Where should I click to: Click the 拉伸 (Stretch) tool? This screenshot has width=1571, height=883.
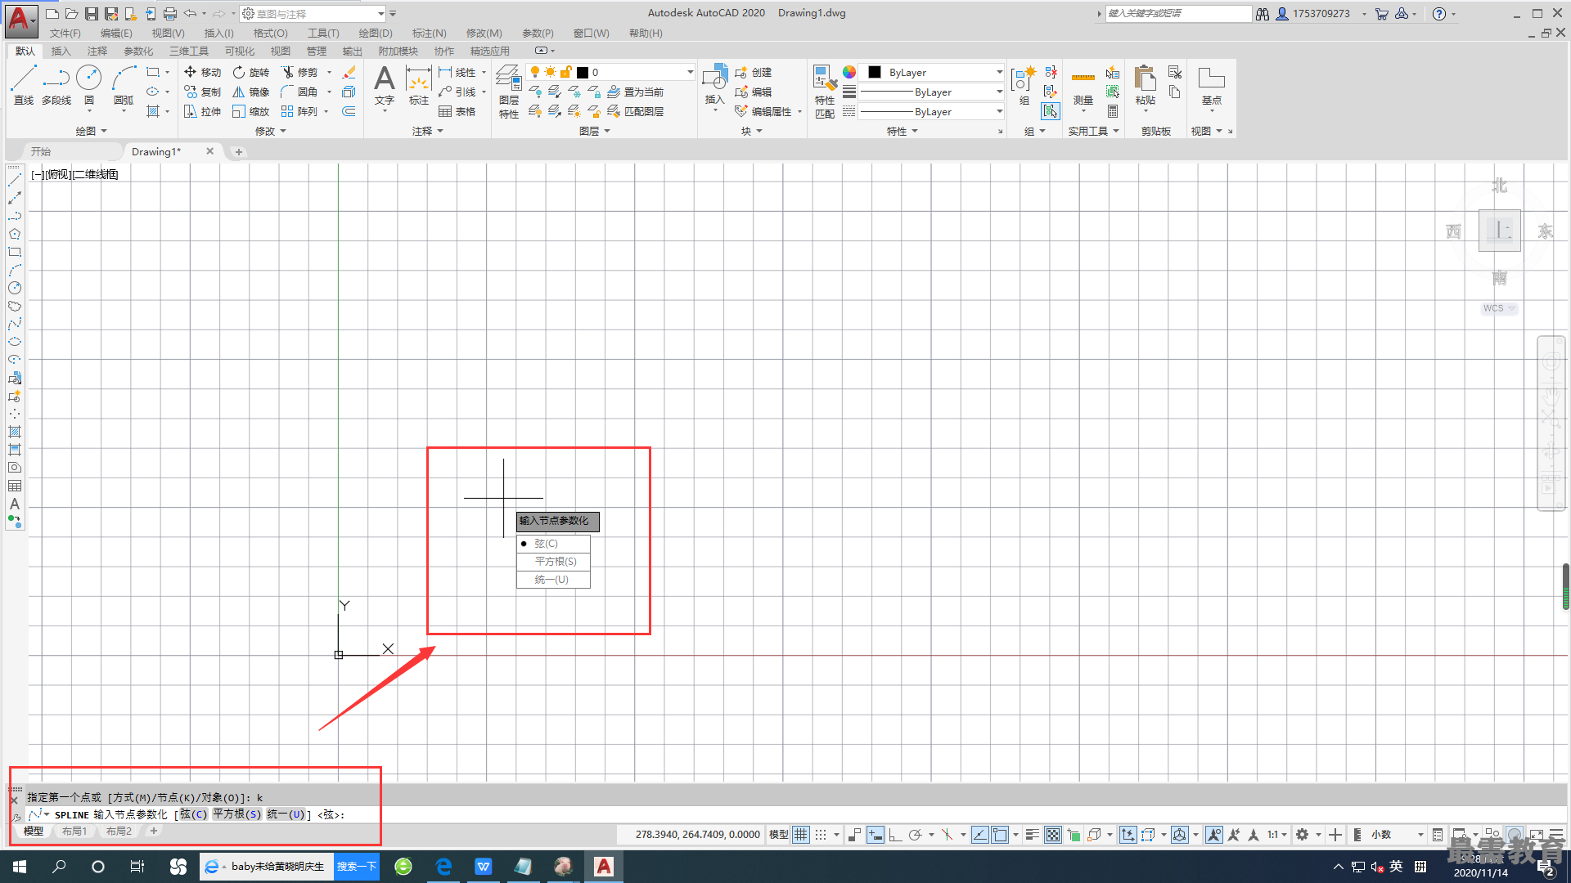point(202,111)
